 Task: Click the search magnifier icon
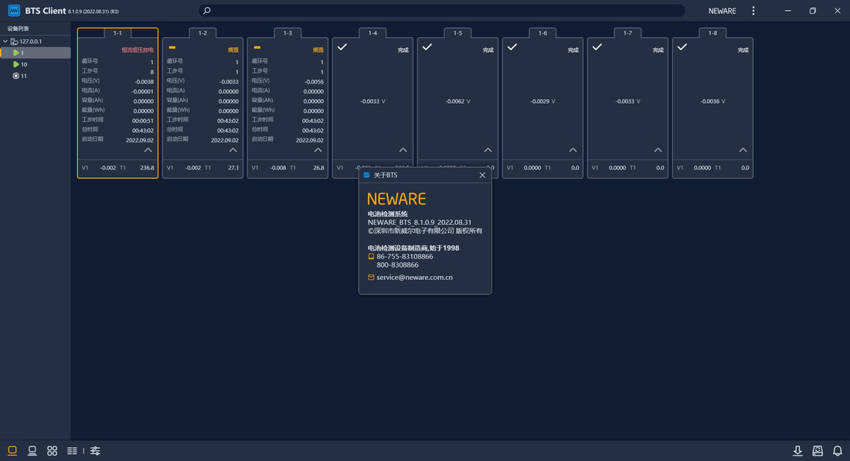click(x=206, y=10)
